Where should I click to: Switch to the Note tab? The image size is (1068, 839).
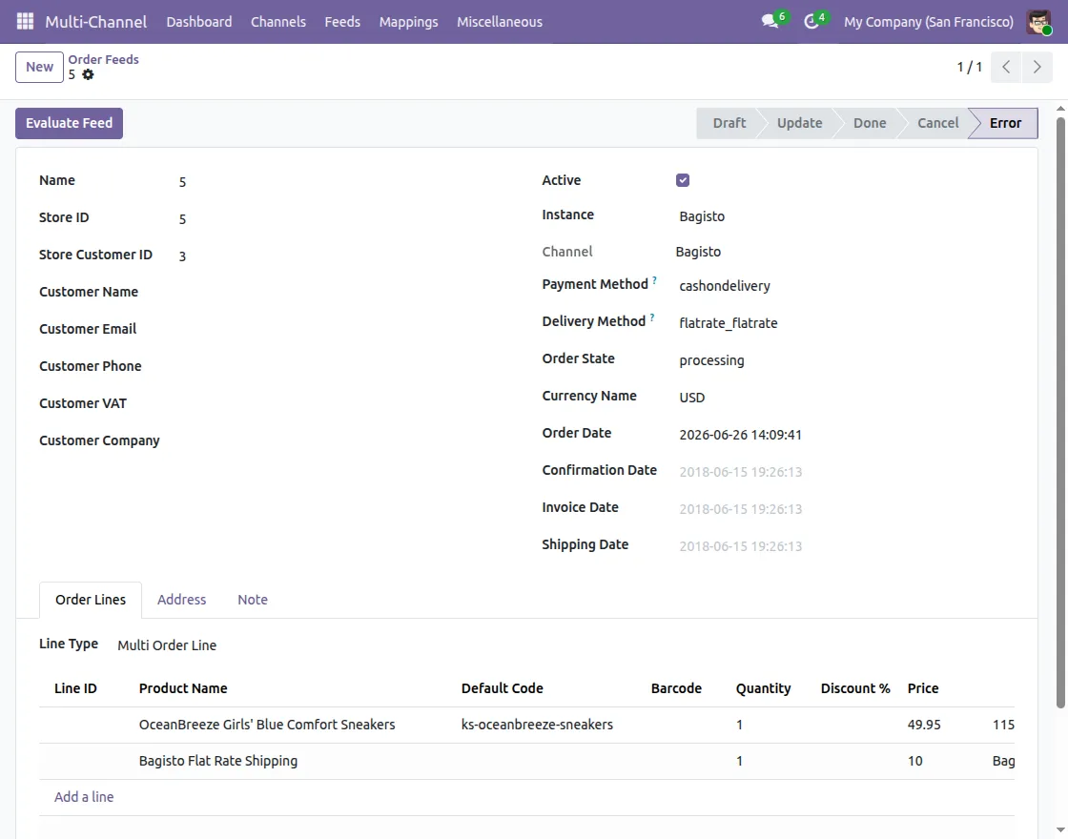[252, 600]
